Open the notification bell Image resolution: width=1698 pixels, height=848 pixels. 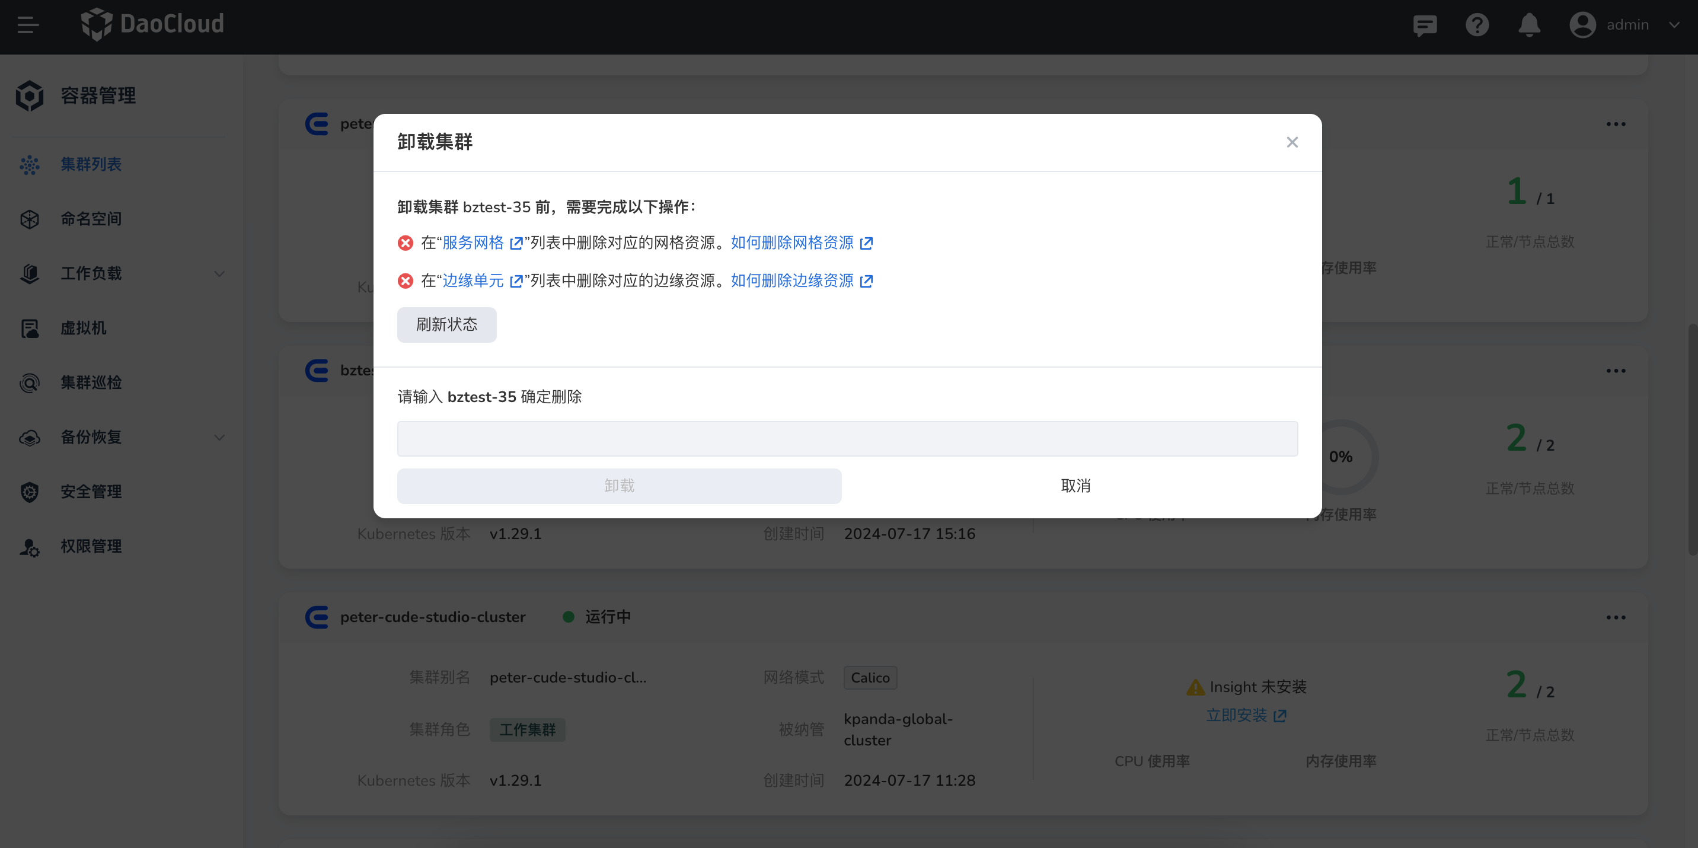click(1528, 25)
